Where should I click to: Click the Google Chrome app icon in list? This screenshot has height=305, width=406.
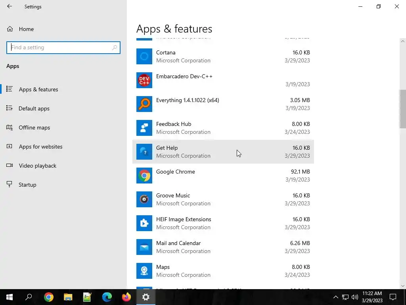[144, 176]
